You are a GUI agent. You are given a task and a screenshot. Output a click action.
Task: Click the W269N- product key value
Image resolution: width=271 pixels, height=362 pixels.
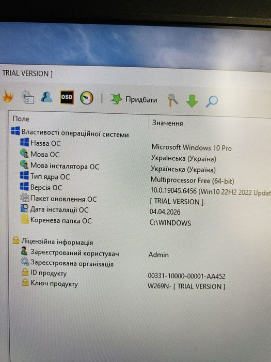(x=186, y=286)
